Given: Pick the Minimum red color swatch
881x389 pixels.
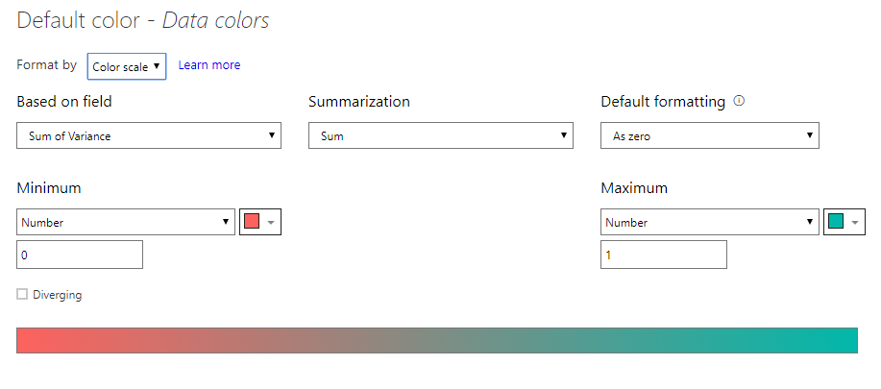Looking at the screenshot, I should pos(260,222).
